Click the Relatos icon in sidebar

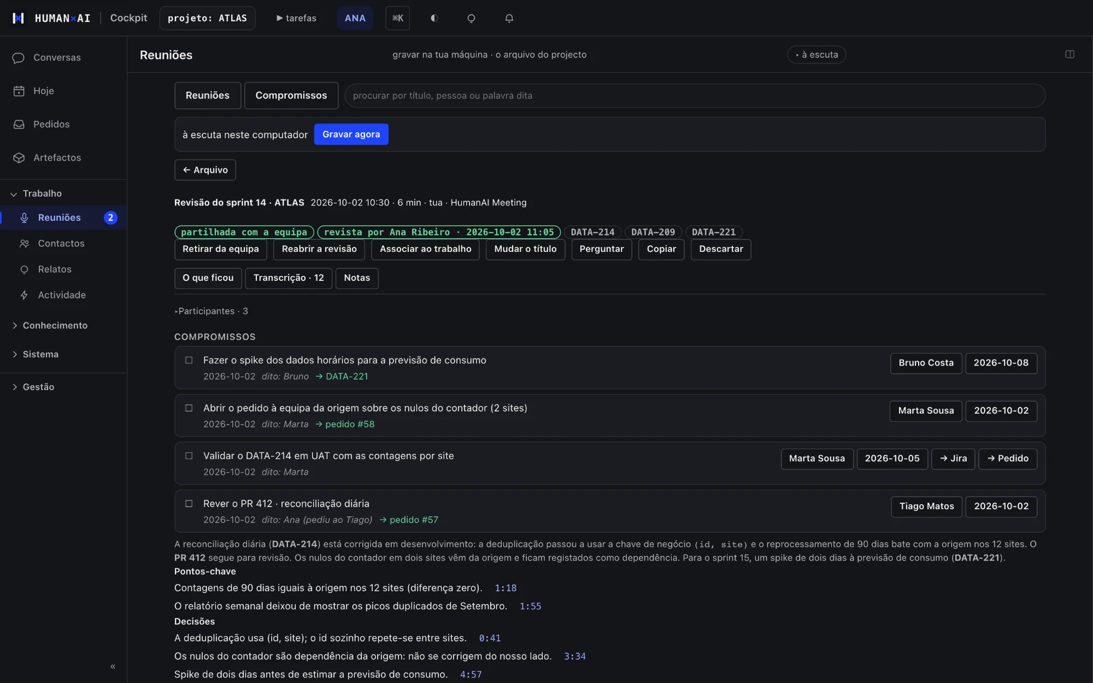pyautogui.click(x=24, y=269)
